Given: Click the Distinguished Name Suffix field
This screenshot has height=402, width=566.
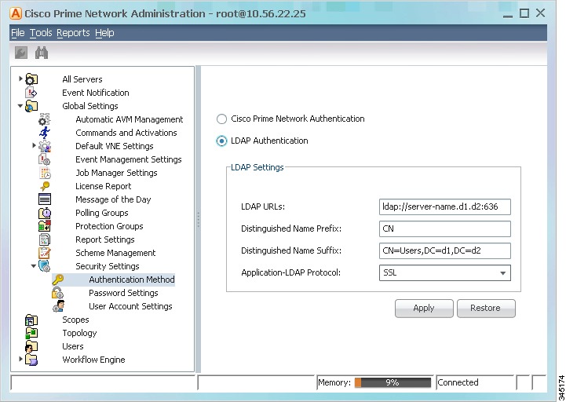Looking at the screenshot, I should 444,251.
